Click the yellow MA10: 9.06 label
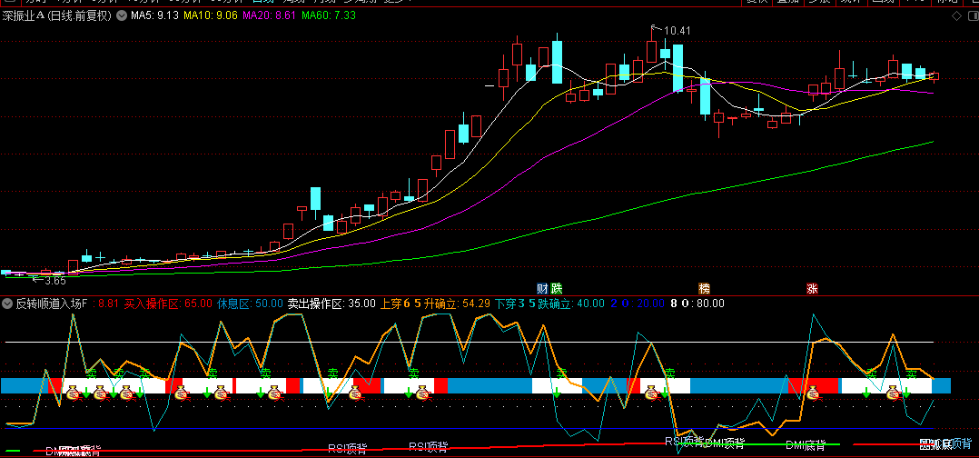Image resolution: width=979 pixels, height=458 pixels. (x=210, y=16)
